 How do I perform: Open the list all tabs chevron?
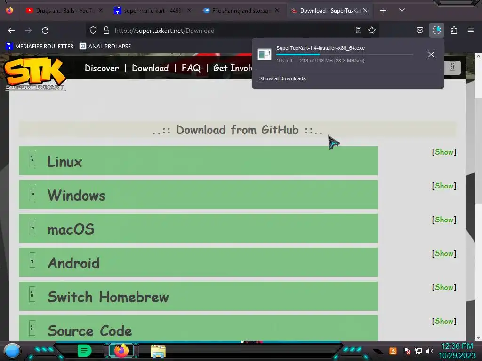pos(402,10)
